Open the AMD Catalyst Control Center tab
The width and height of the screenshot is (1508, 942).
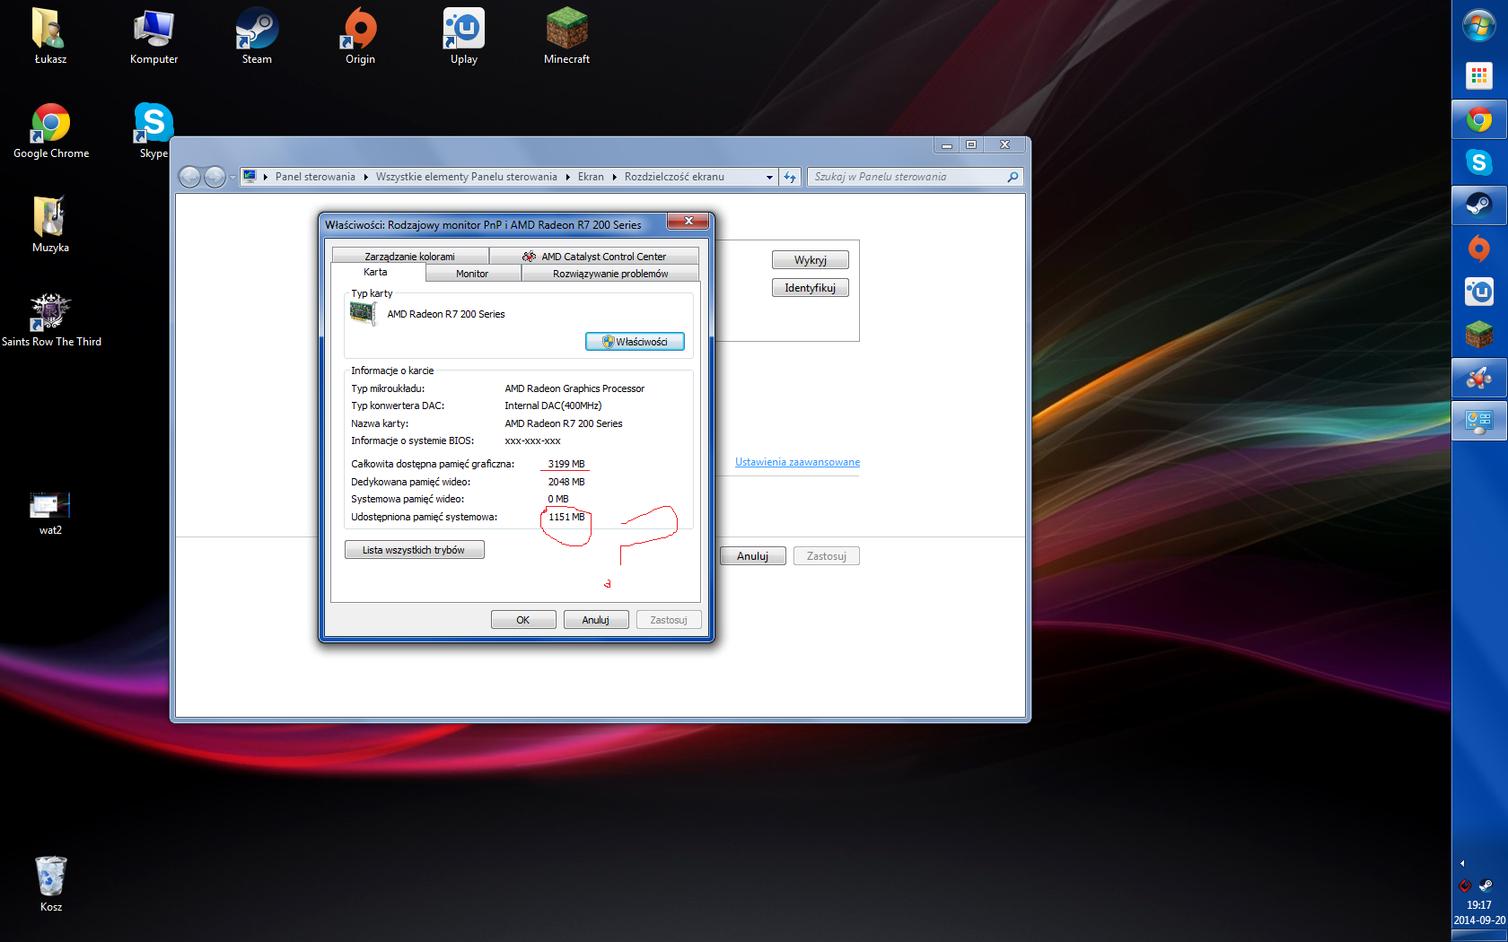594,256
